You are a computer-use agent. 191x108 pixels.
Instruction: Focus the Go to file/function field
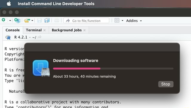click(86, 21)
